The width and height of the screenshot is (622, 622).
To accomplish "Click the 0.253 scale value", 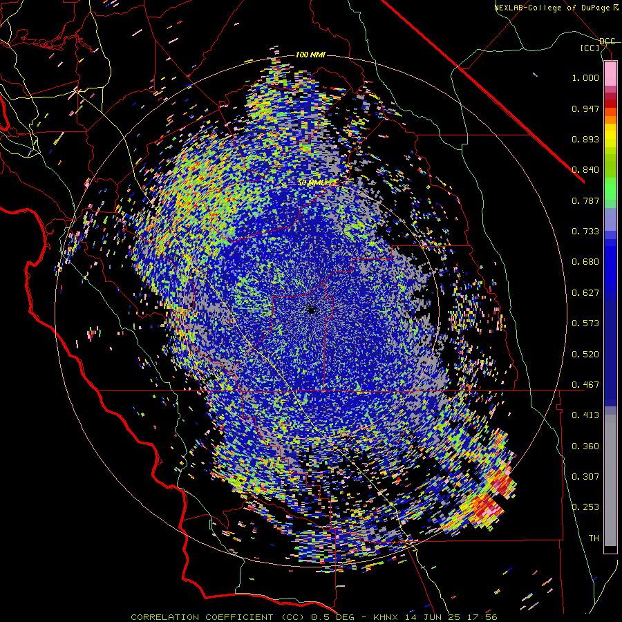I will (x=585, y=507).
